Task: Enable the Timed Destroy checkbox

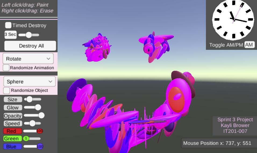Action: (8, 25)
